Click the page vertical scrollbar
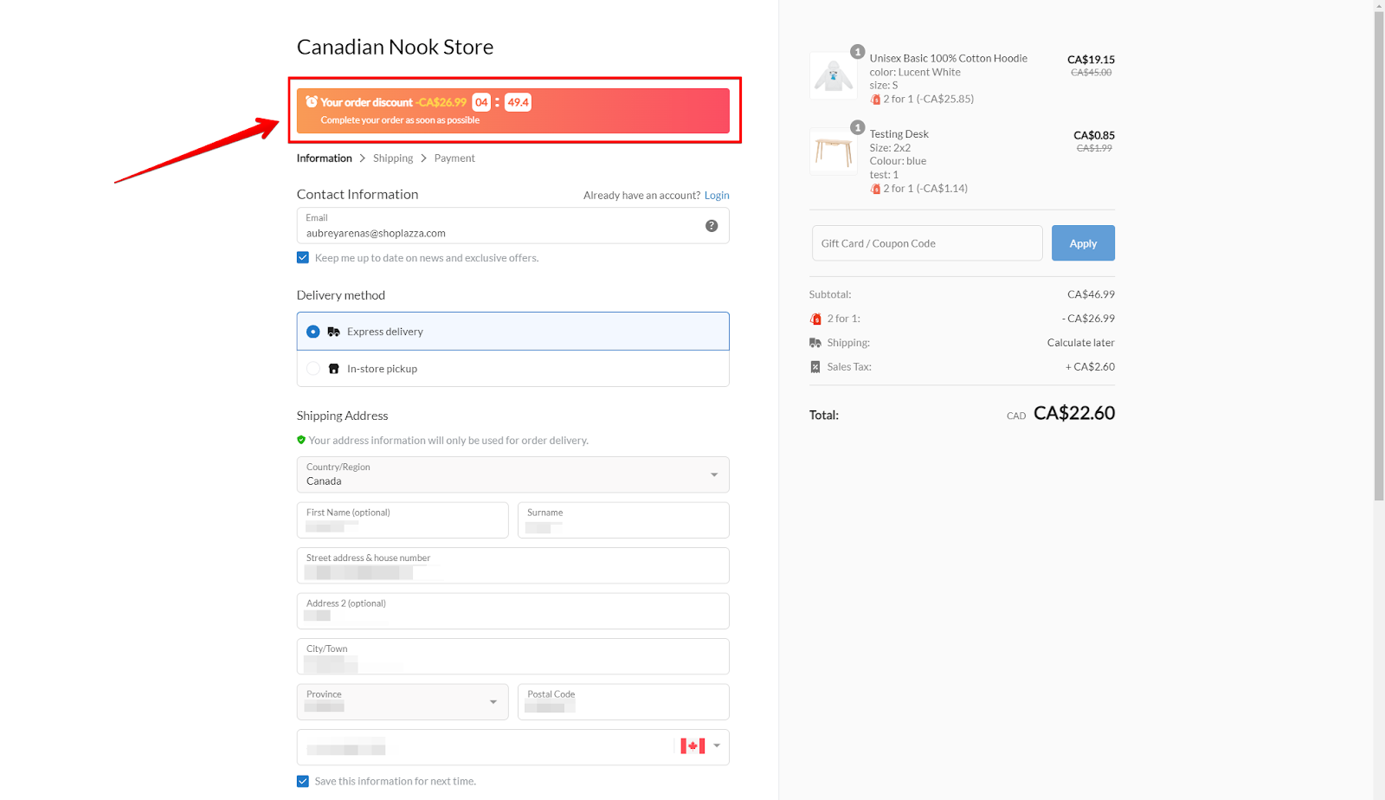This screenshot has height=800, width=1385. pyautogui.click(x=1379, y=260)
